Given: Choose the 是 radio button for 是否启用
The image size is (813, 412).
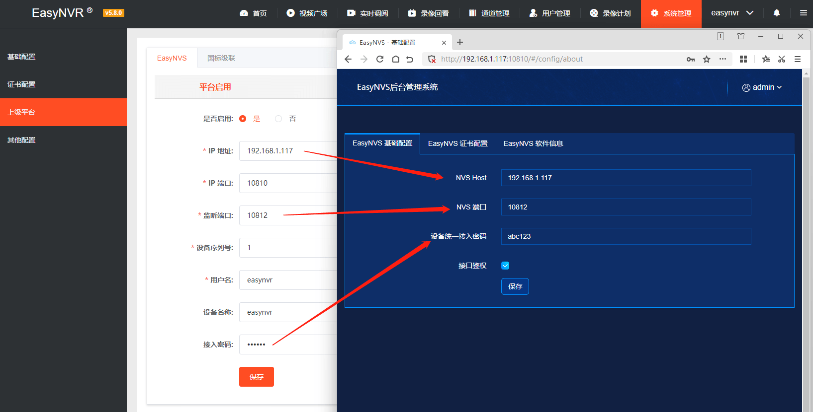Looking at the screenshot, I should pos(243,119).
